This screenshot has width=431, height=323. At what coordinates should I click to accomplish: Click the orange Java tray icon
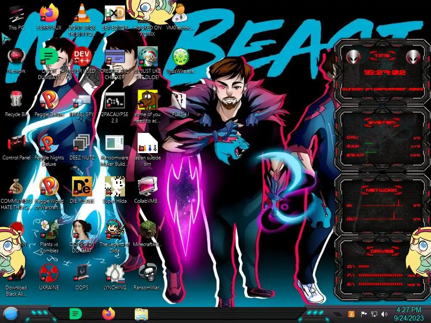(351, 314)
